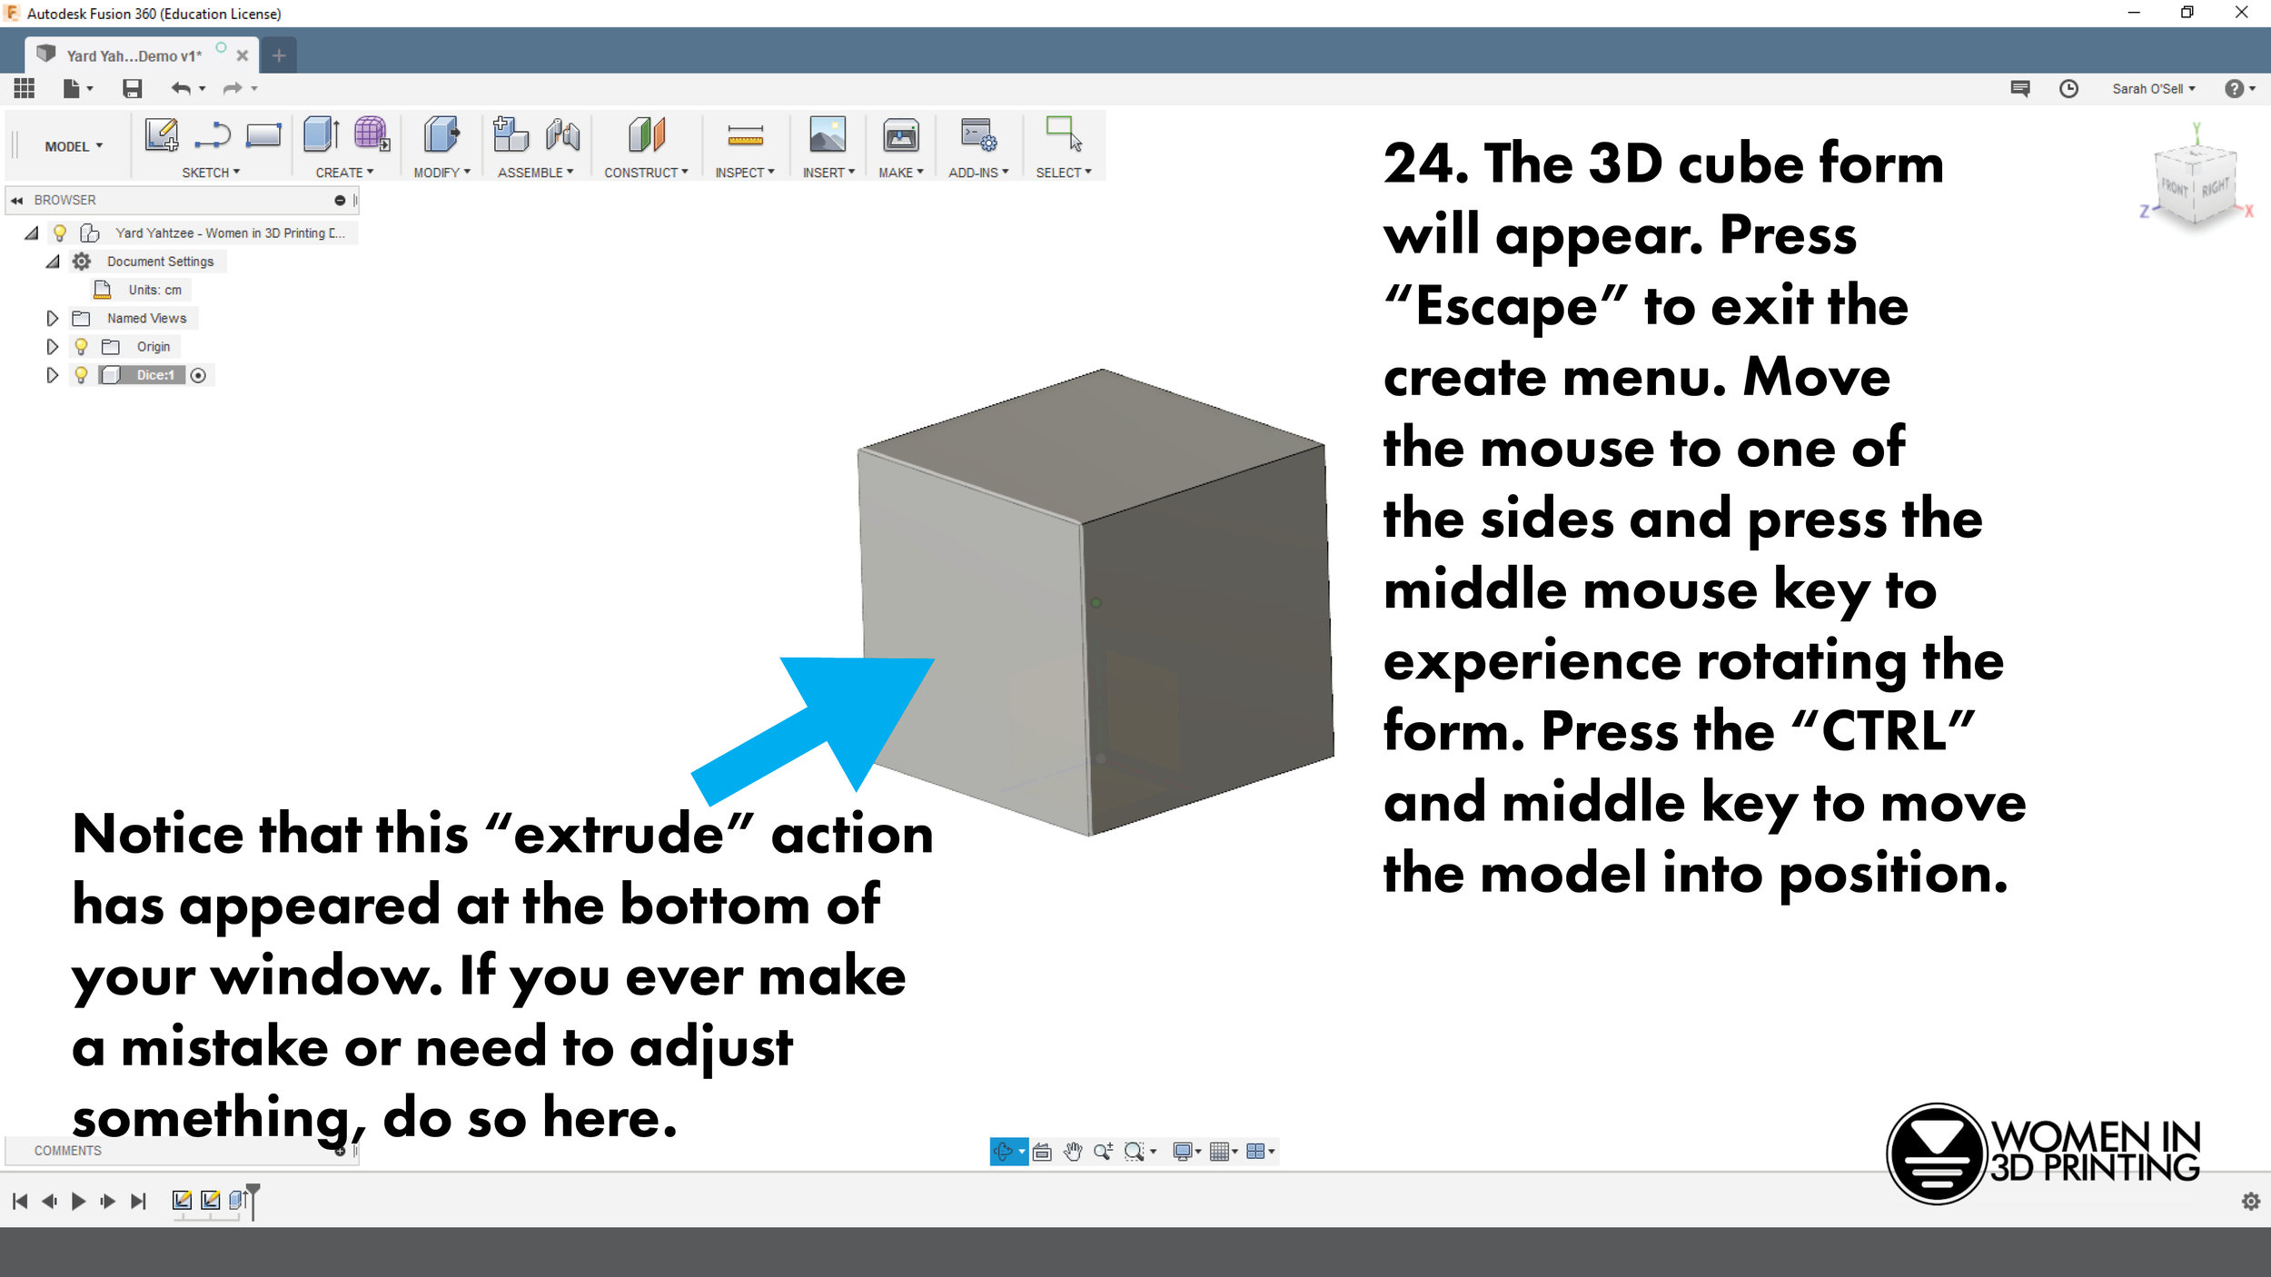Open the CREATE menu
Image resolution: width=2271 pixels, height=1277 pixels.
click(x=344, y=173)
